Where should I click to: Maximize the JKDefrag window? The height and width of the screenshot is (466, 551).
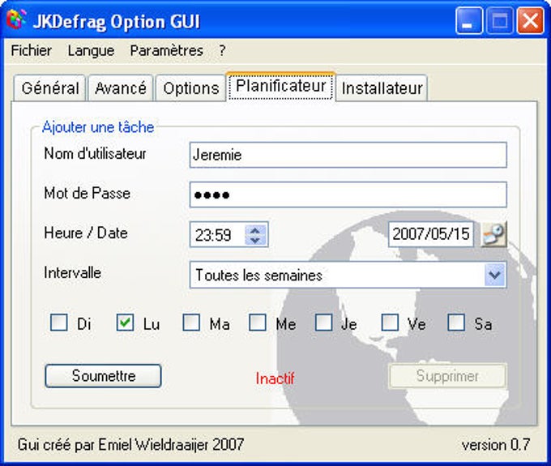point(500,21)
